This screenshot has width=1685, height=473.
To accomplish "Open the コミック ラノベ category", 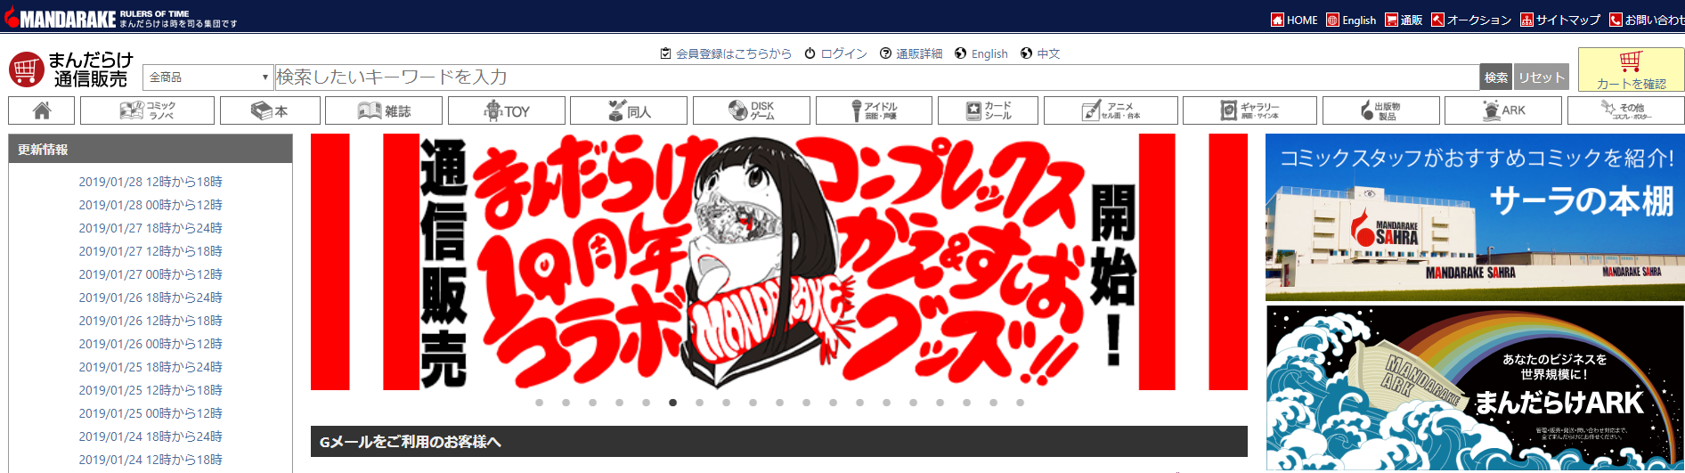I will 147,110.
